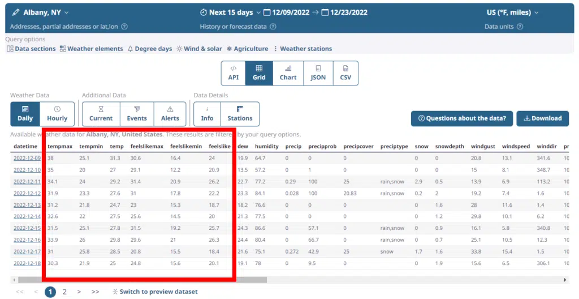This screenshot has height=299, width=579.
Task: Click help icon beside Addresses, partial addresses
Action: [x=124, y=27]
